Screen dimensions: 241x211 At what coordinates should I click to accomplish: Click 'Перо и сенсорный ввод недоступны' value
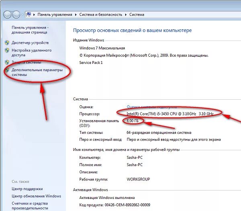tap(174, 139)
